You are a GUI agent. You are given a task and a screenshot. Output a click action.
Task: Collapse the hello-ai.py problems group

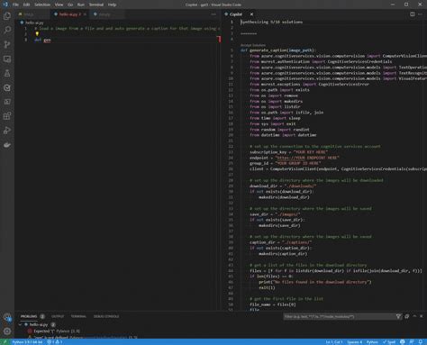pos(20,324)
